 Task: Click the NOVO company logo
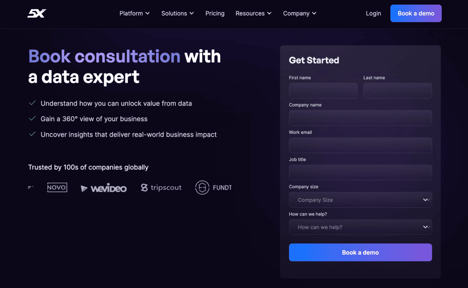[x=57, y=187]
